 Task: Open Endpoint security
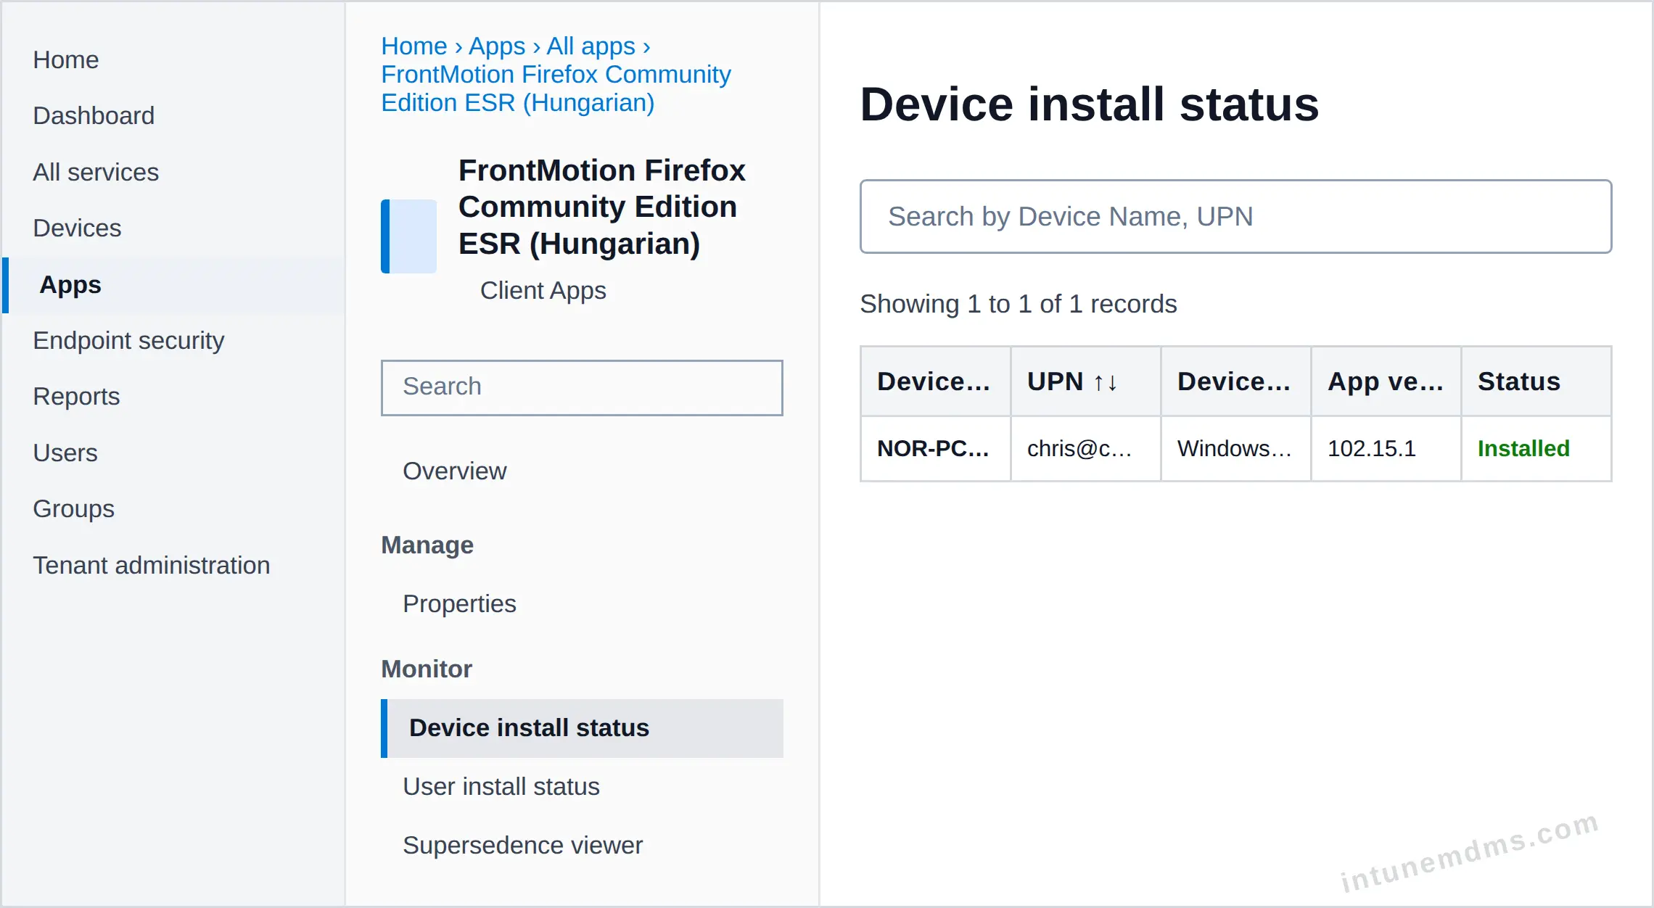(128, 340)
